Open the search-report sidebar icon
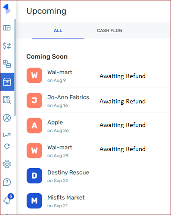171x215 pixels. pos(7,100)
